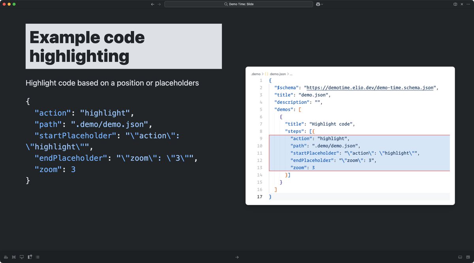Open presenter view monitor icon
Screen dimensions: 474x263
[22, 257]
